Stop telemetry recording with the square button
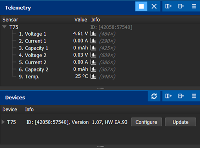The image size is (200, 148). [141, 7]
